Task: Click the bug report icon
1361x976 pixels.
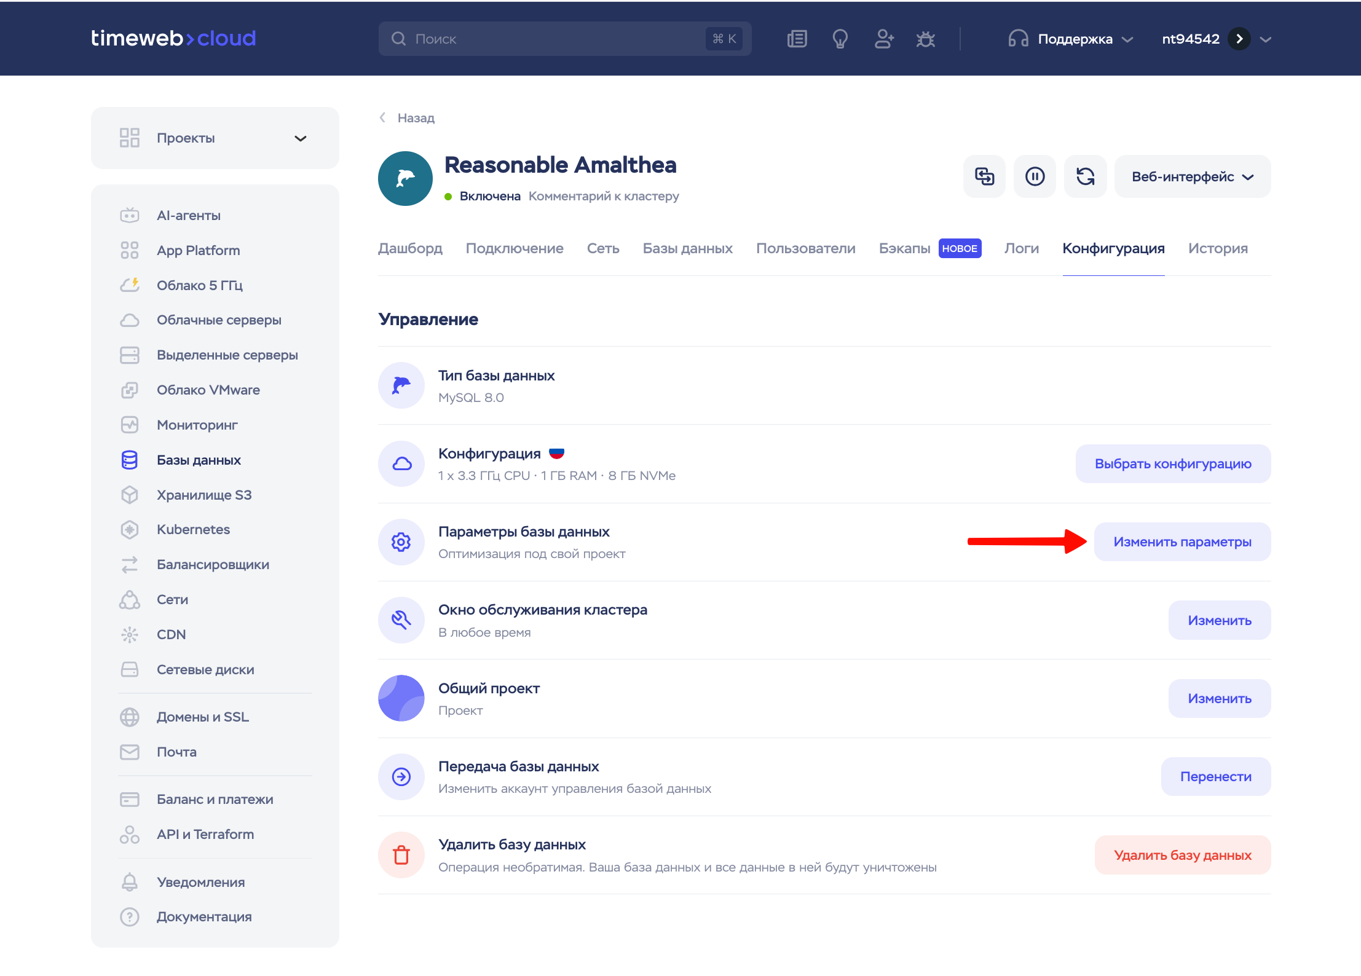Action: coord(925,39)
